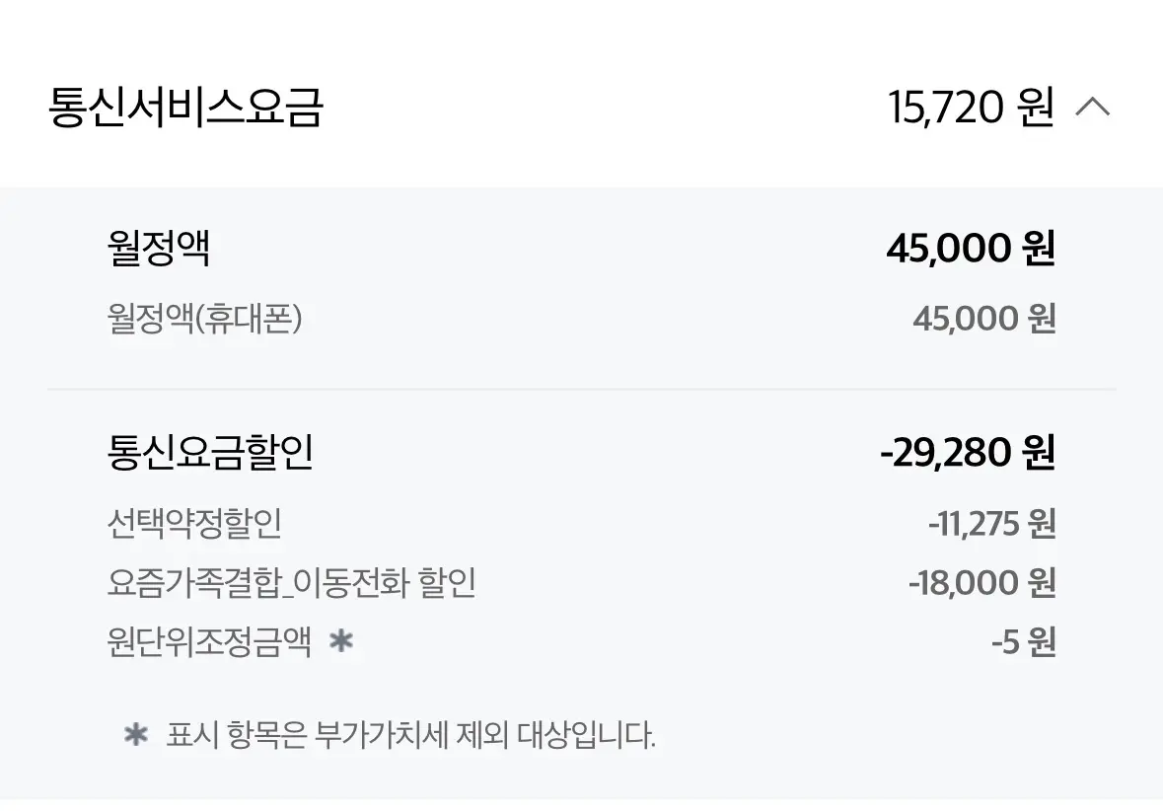Open the 선택약정할인 line item

194,523
